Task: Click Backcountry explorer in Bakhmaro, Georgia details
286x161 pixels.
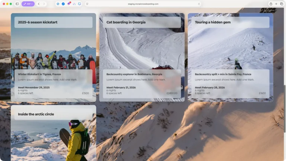Action: point(134,74)
